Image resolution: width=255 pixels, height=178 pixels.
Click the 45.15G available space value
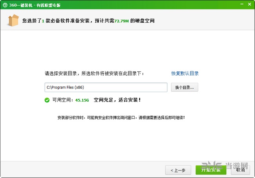[82, 100]
